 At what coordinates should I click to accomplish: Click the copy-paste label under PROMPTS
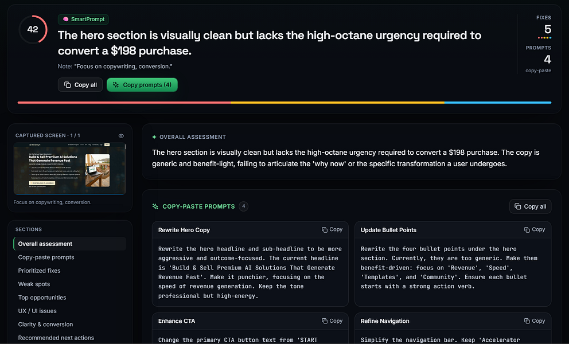[x=538, y=71]
